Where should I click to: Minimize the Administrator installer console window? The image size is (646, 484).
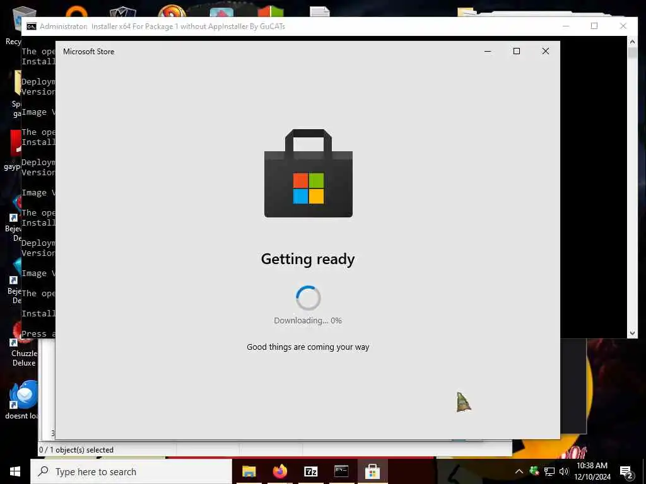[x=566, y=26]
